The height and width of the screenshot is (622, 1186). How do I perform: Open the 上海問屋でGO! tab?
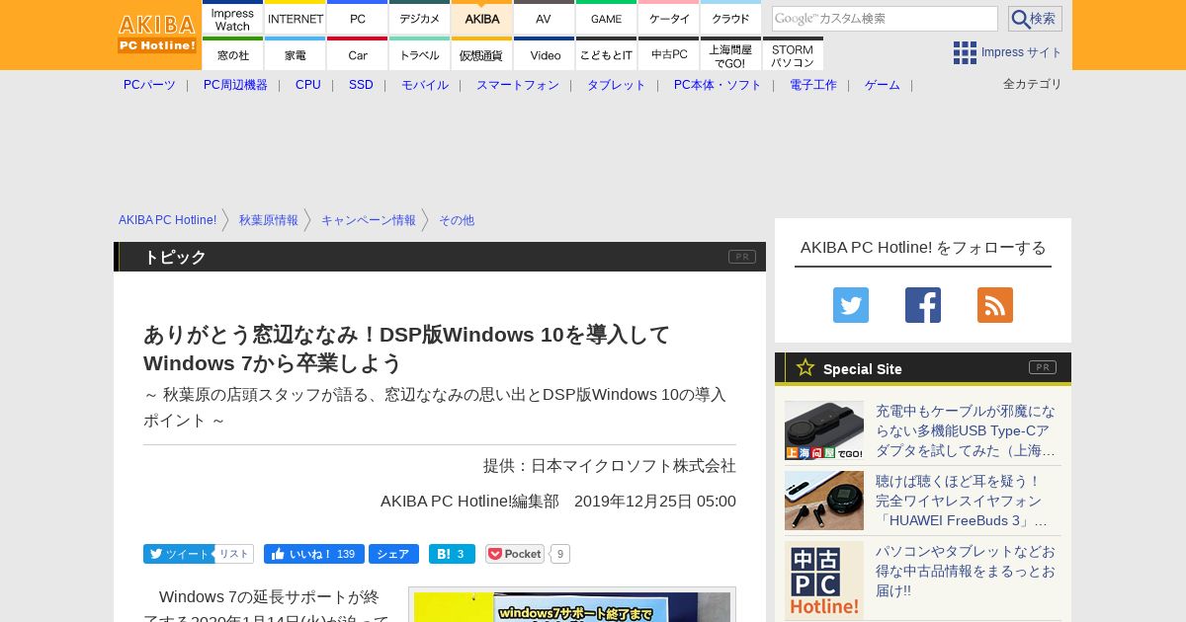(731, 53)
